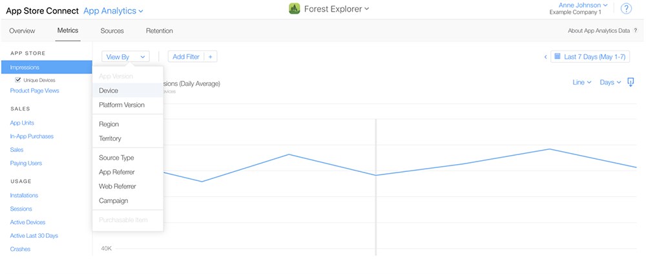Click About App Analytics Data link
The height and width of the screenshot is (274, 646).
pyautogui.click(x=599, y=31)
